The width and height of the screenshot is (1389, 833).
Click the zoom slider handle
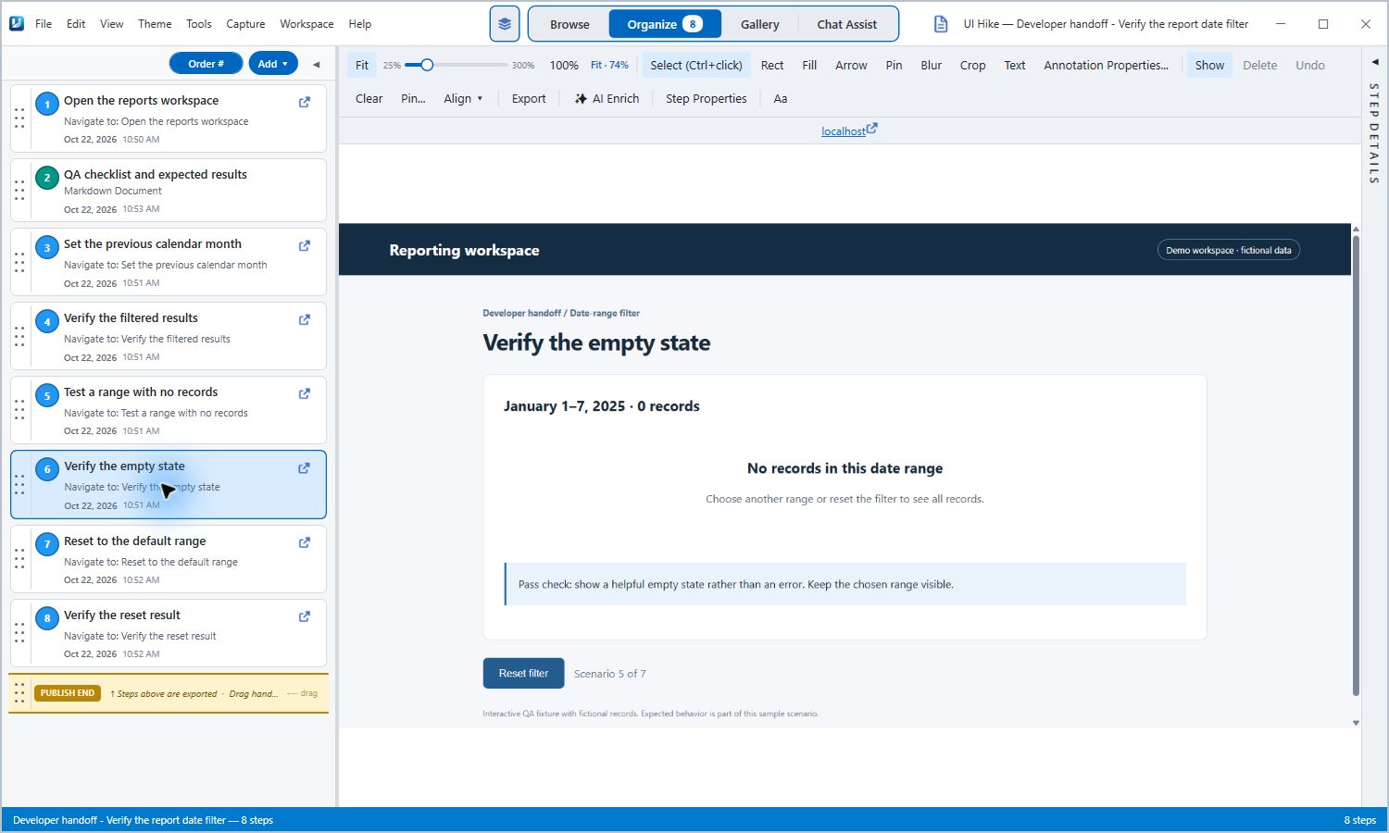point(427,65)
